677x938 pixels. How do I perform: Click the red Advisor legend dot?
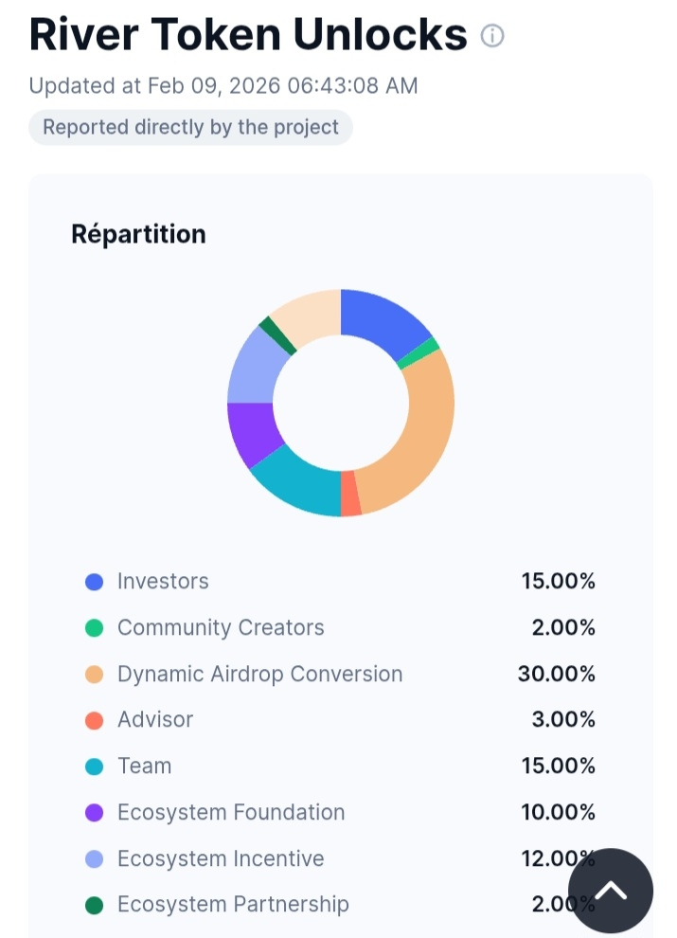click(94, 720)
